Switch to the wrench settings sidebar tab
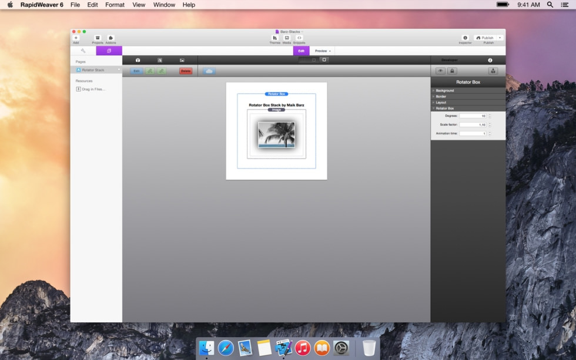The width and height of the screenshot is (576, 360). pos(83,51)
